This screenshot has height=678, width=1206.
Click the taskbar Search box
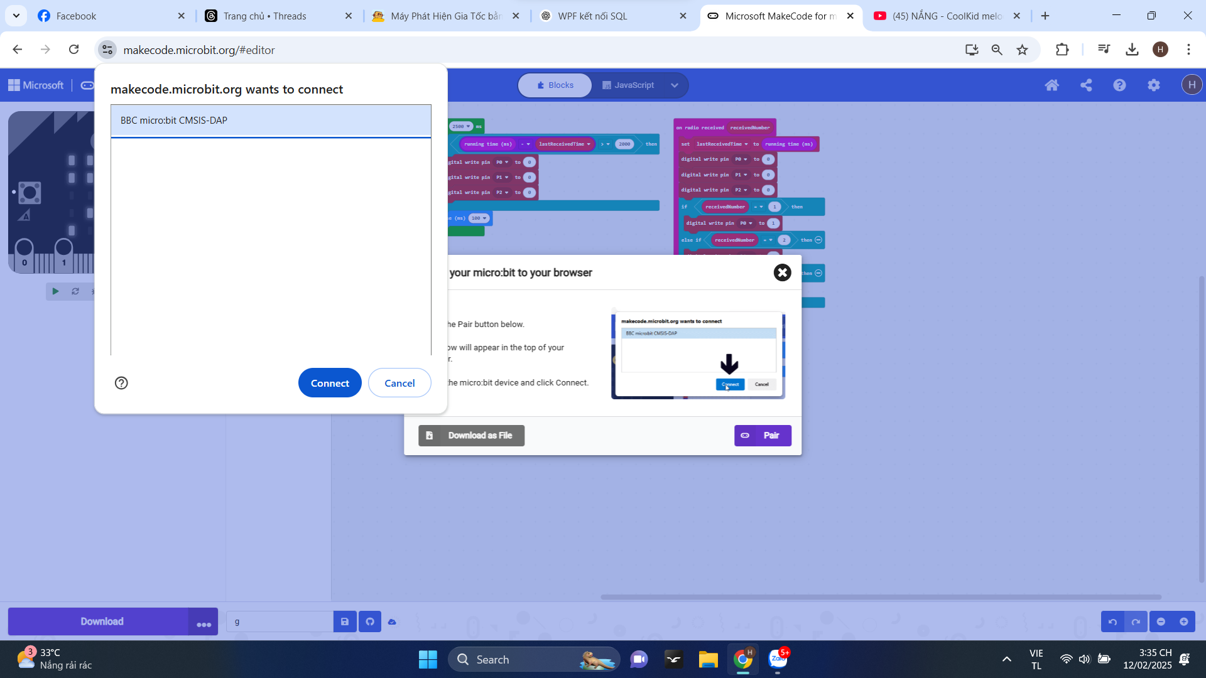(534, 659)
